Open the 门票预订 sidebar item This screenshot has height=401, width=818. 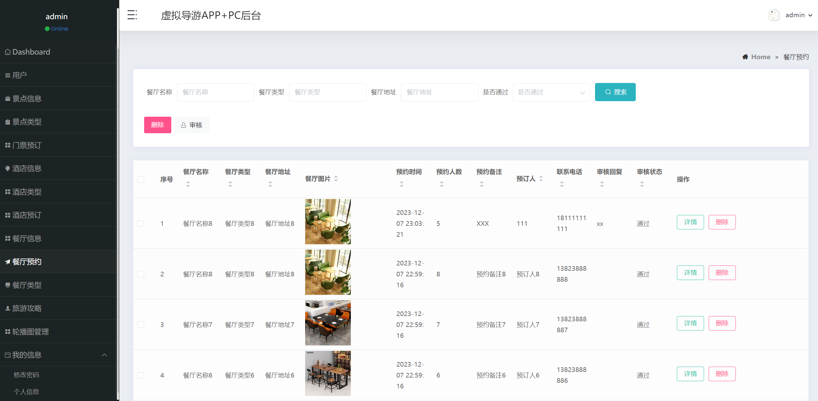pos(27,145)
